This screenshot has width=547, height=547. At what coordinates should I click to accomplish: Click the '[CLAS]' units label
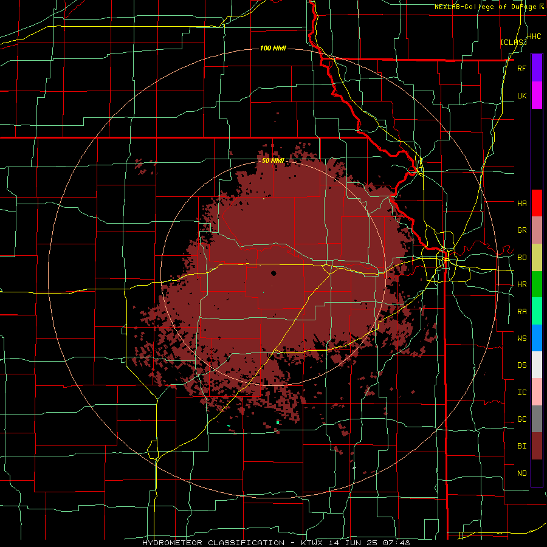[514, 42]
